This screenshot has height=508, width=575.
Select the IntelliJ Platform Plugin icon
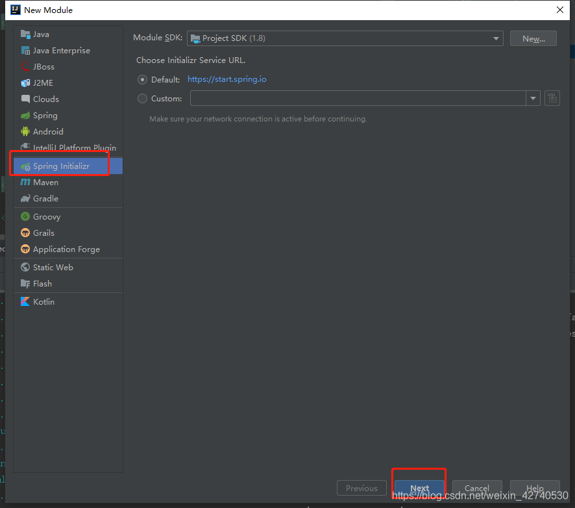25,147
